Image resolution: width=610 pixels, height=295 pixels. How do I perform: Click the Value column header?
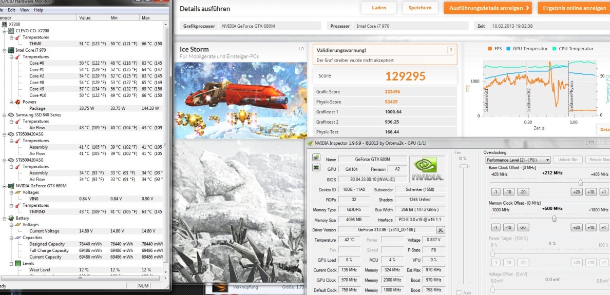point(92,18)
